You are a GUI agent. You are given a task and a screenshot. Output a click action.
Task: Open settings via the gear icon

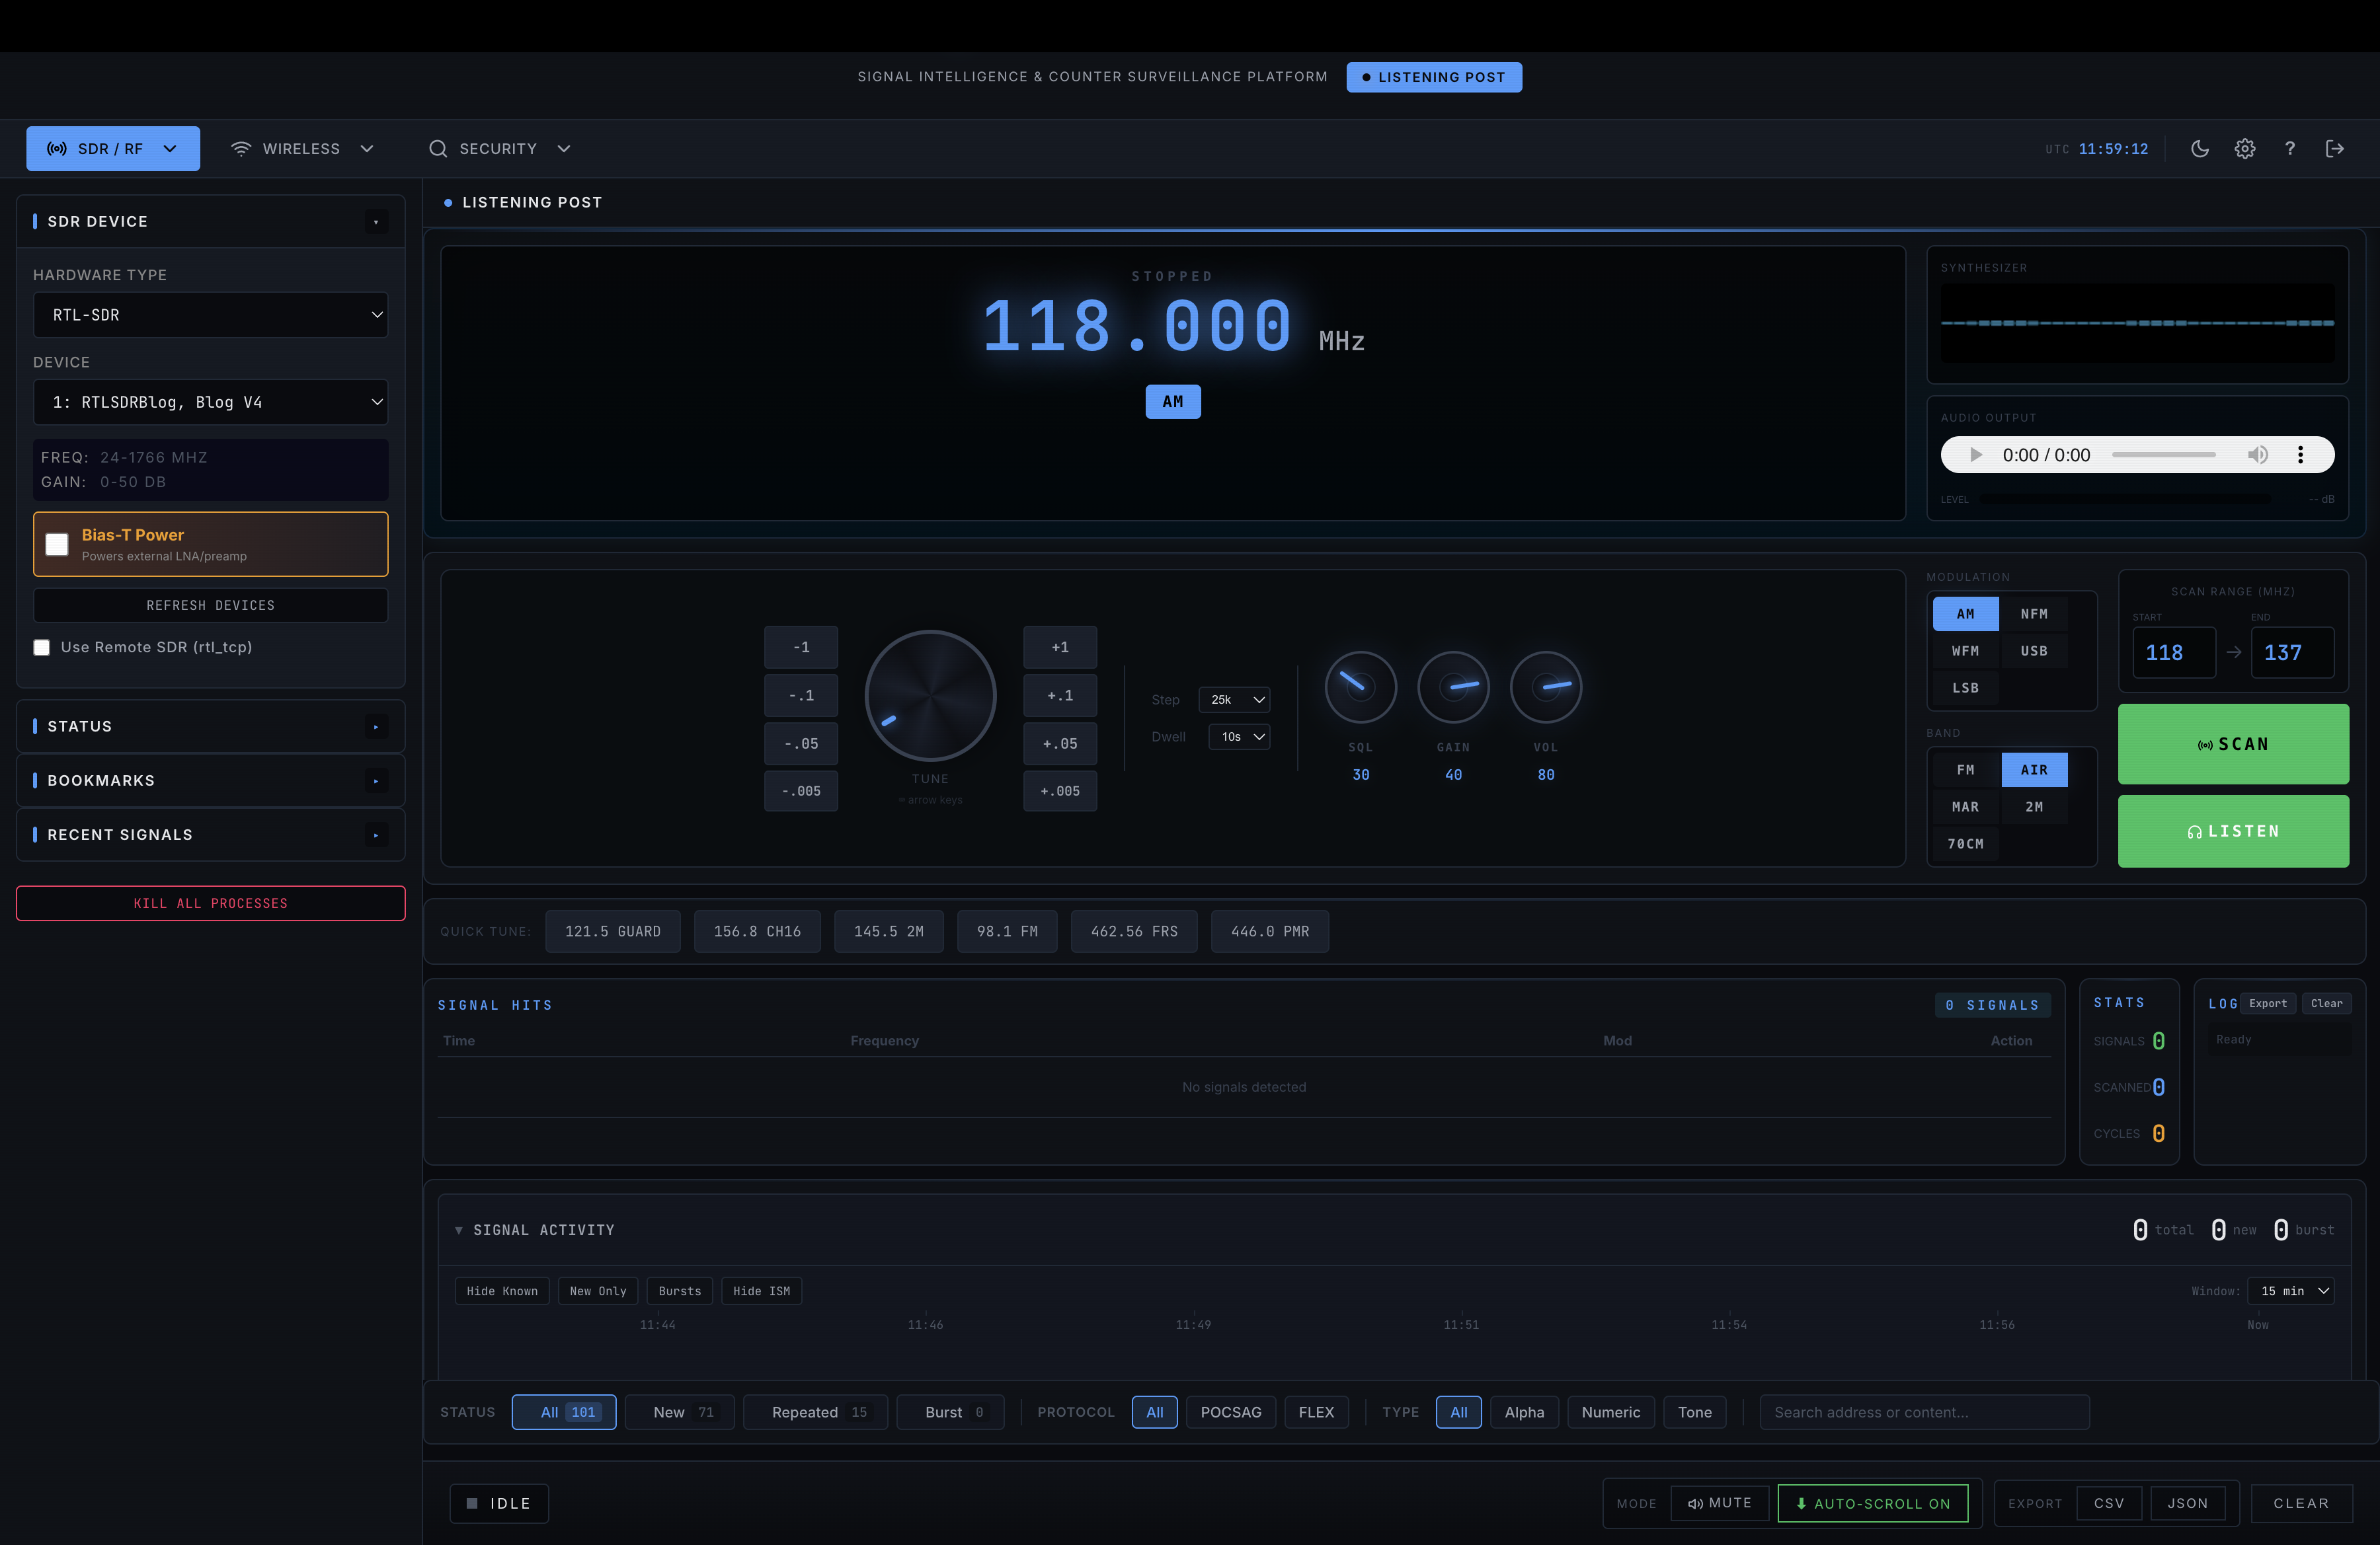[2245, 149]
